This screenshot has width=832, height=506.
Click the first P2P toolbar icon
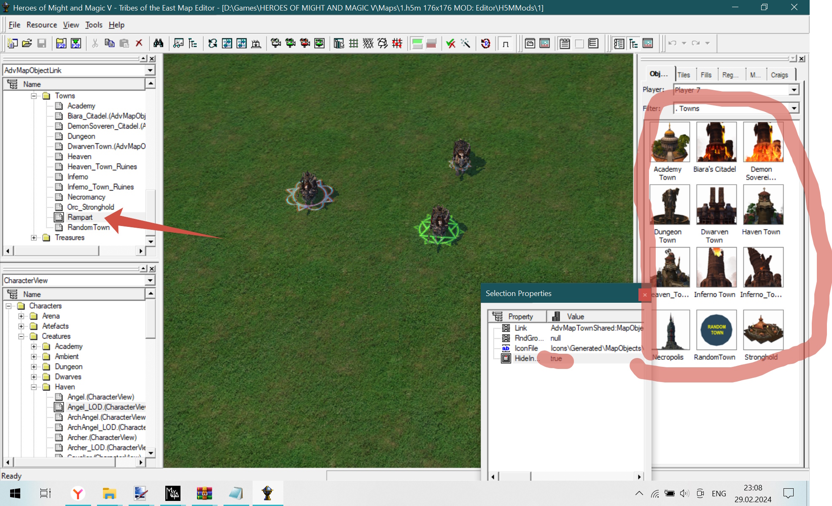(x=61, y=43)
